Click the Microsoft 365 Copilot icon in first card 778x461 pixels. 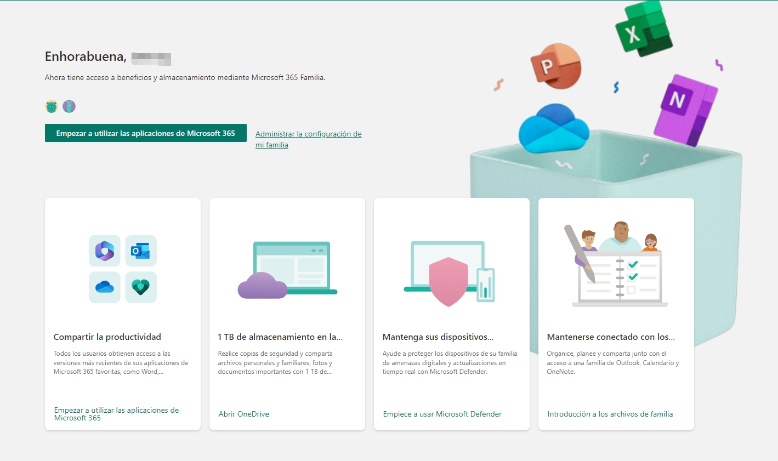(105, 251)
